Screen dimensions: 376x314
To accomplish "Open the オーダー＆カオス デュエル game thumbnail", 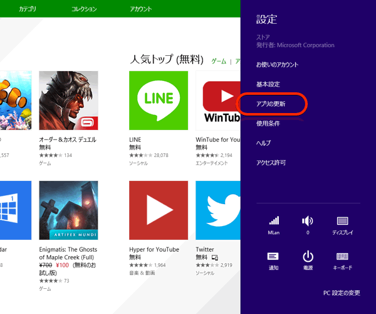I will pyautogui.click(x=68, y=100).
